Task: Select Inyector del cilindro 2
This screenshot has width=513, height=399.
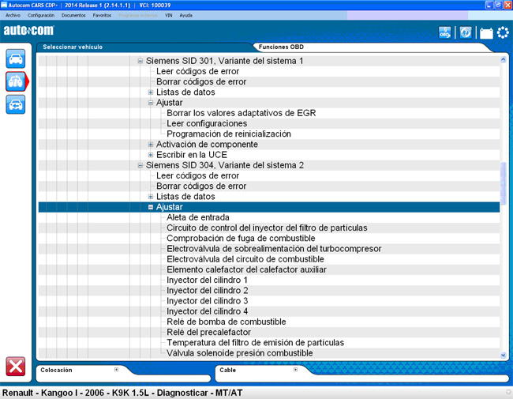Action: click(207, 291)
